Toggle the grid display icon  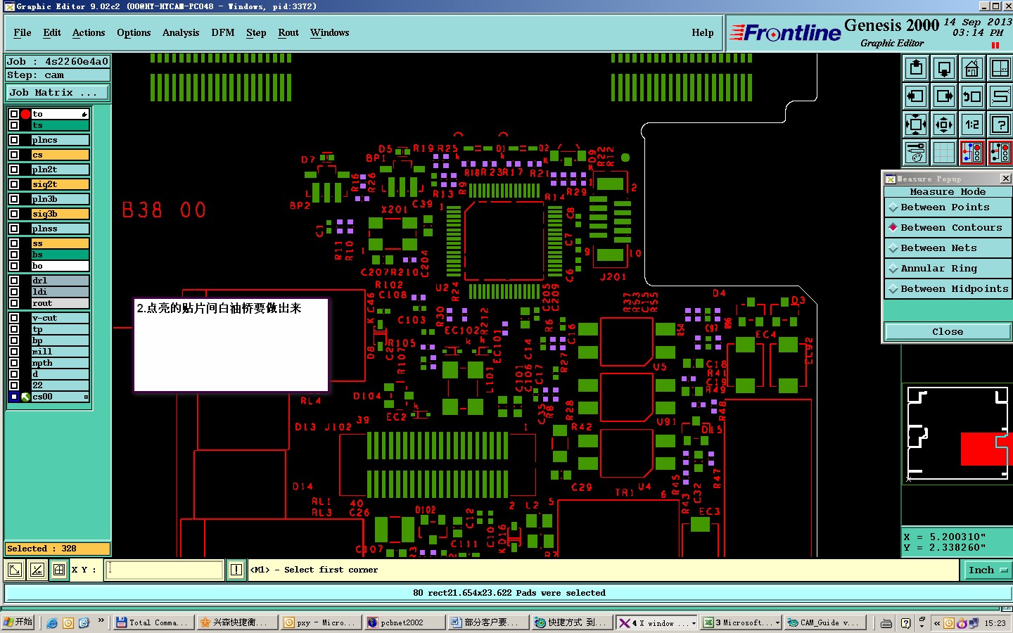[x=943, y=153]
